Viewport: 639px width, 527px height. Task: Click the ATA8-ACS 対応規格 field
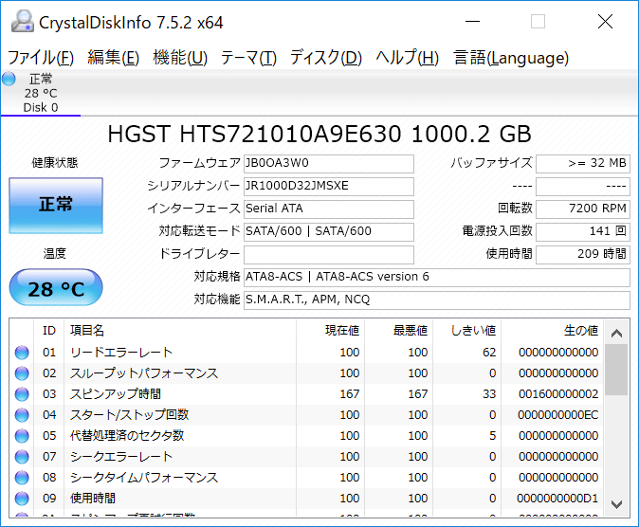point(437,278)
